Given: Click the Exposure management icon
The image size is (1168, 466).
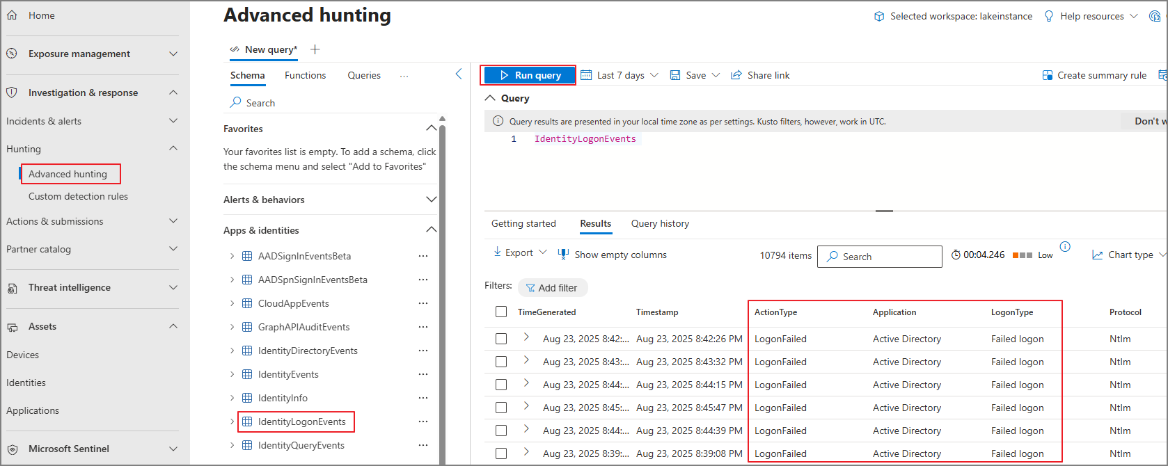Looking at the screenshot, I should tap(12, 54).
